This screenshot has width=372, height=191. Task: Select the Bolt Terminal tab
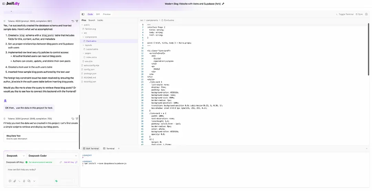91,149
